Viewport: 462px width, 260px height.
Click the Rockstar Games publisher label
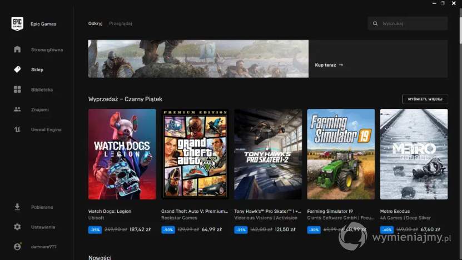(179, 218)
